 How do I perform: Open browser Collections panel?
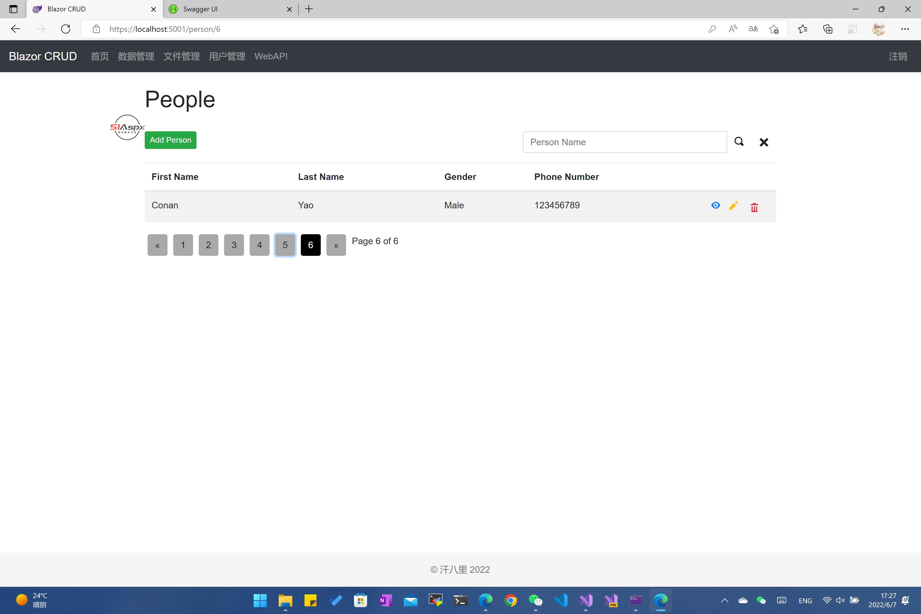[x=827, y=29]
